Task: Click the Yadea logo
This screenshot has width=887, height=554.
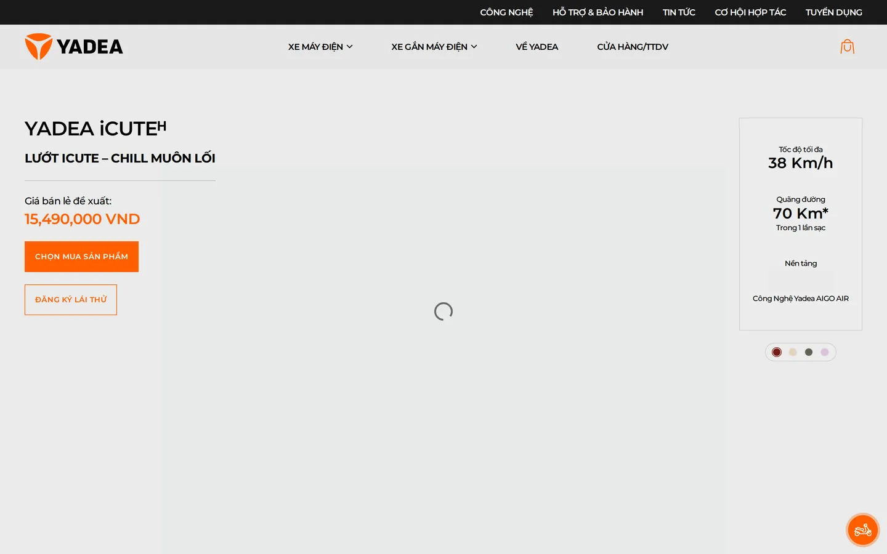Action: (x=74, y=47)
